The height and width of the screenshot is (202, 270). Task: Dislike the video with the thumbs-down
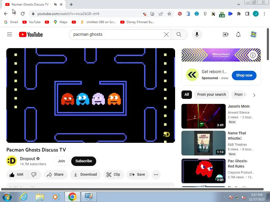[x=34, y=175]
